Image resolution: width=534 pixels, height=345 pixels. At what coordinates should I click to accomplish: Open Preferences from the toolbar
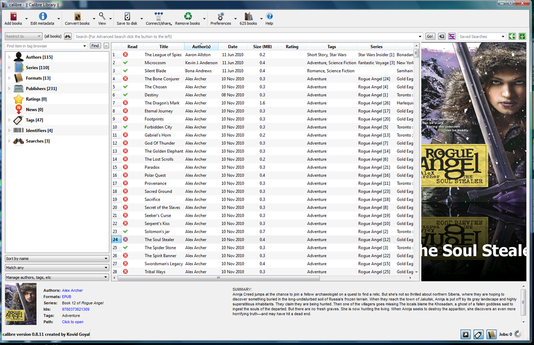(221, 18)
